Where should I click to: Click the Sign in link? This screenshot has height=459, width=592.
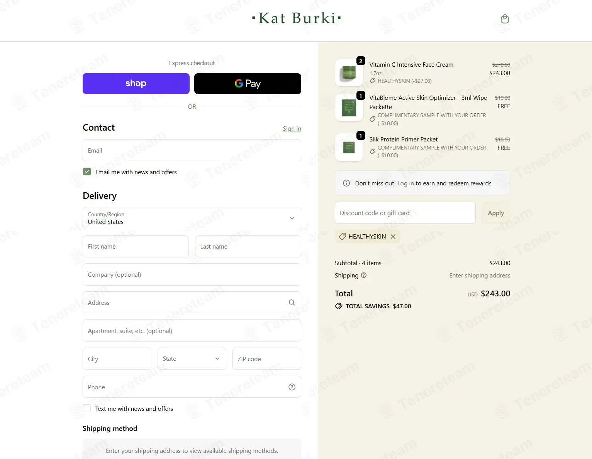pos(292,128)
